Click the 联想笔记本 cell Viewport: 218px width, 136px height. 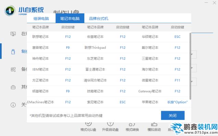(40, 36)
